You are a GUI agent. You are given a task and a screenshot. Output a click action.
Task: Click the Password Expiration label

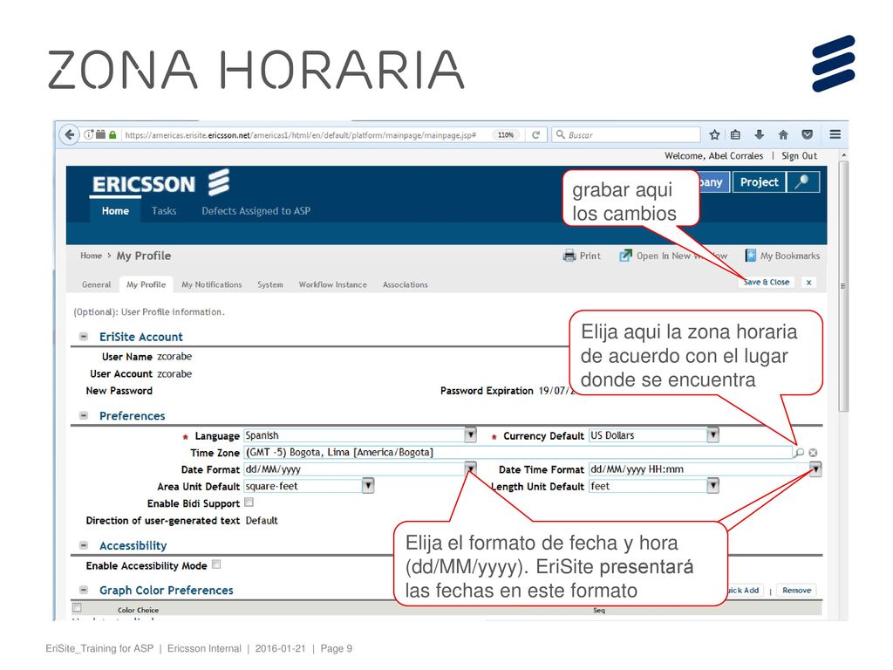click(x=487, y=391)
